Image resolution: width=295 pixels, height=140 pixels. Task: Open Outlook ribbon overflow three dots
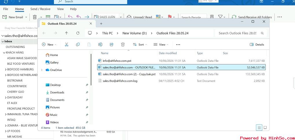pyautogui.click(x=280, y=17)
